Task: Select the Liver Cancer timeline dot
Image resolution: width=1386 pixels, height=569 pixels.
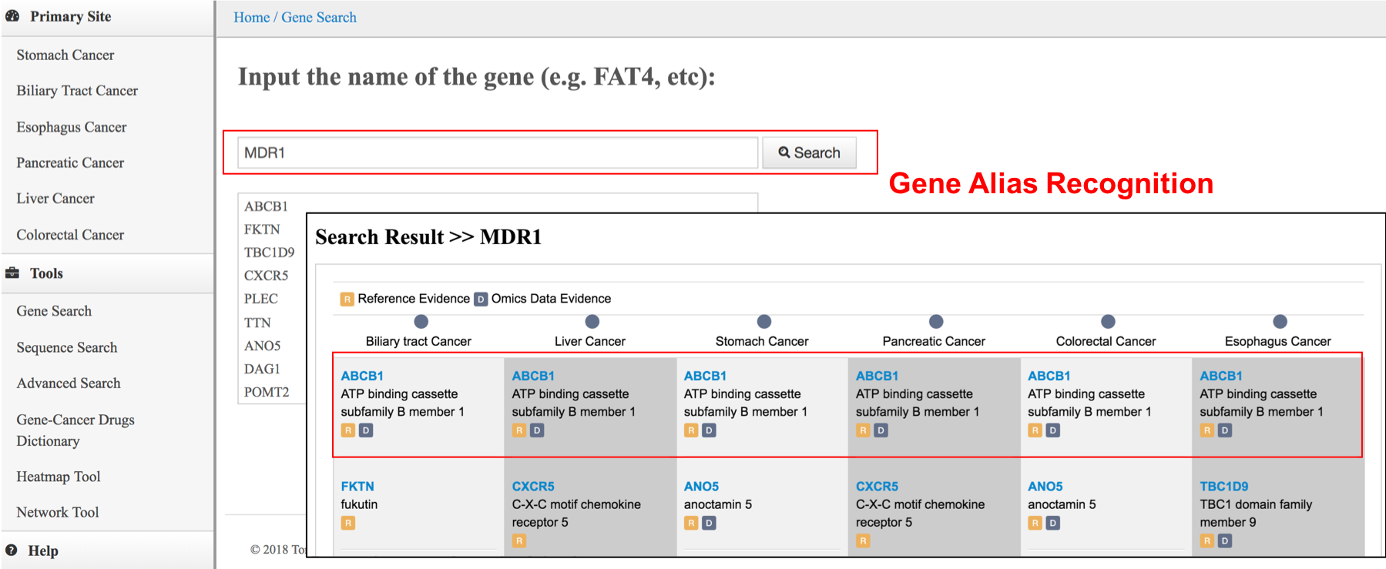Action: [x=592, y=321]
